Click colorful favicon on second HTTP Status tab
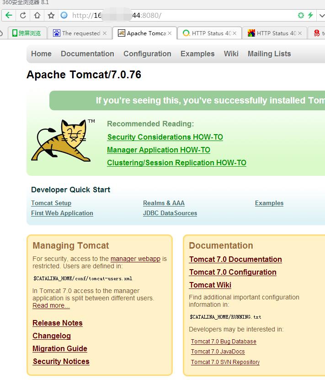Viewport: 325px width, 380px height. [251, 33]
